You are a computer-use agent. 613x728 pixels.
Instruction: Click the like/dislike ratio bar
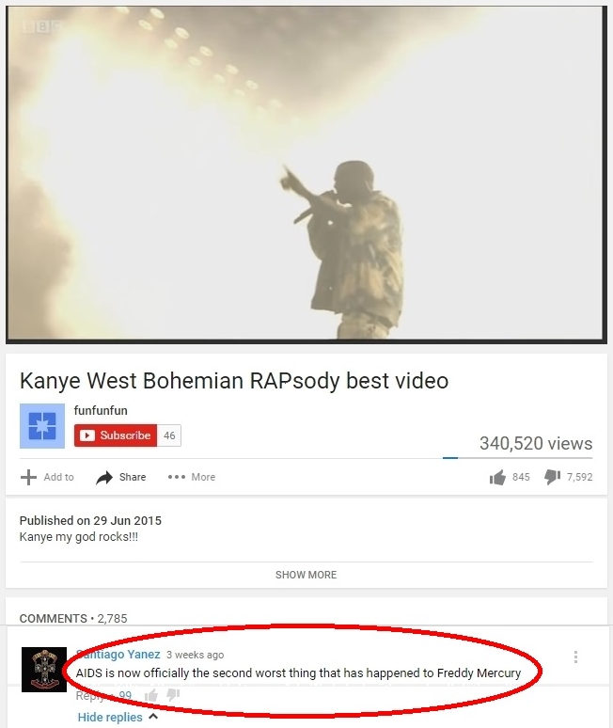(x=517, y=458)
